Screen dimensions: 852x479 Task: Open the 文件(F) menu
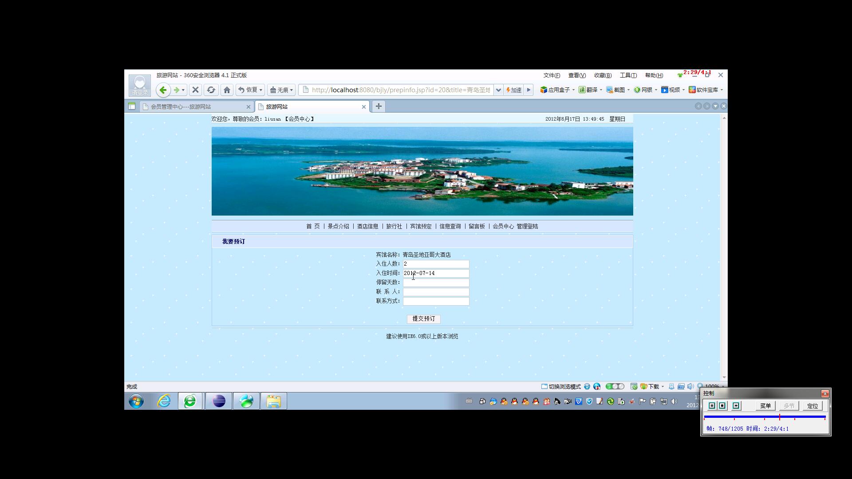click(x=552, y=75)
